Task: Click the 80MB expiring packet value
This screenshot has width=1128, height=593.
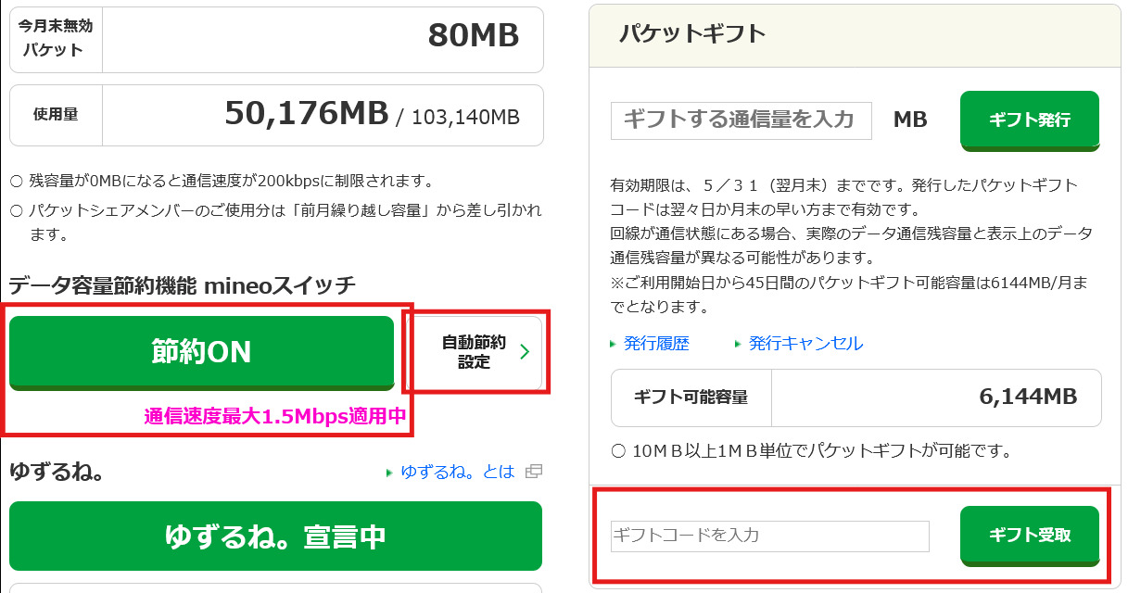Action: coord(473,35)
